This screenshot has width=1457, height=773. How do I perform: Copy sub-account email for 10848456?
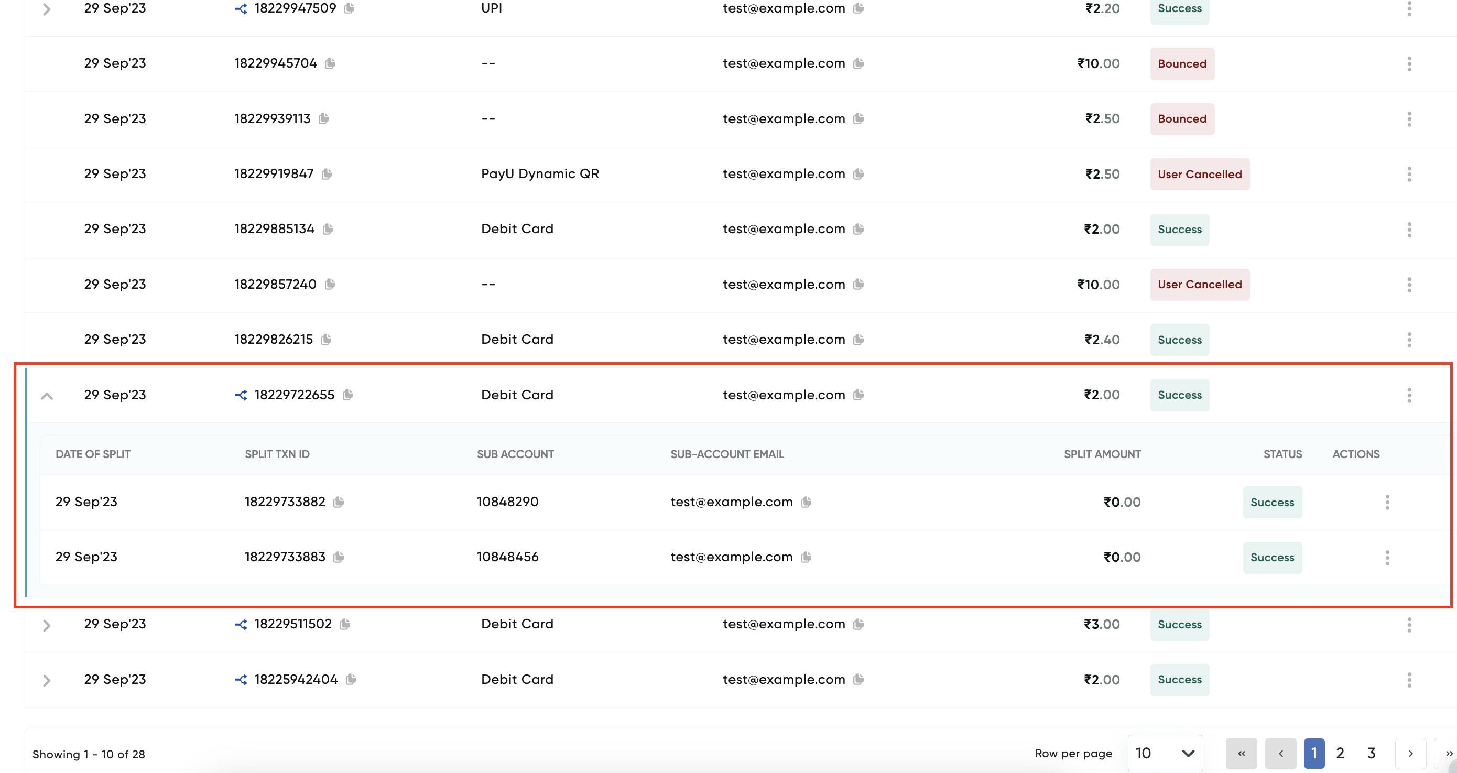(806, 557)
